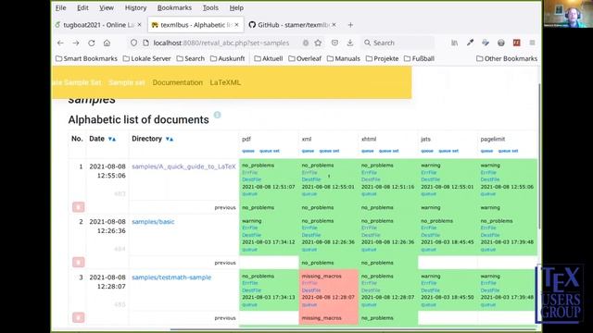
Task: Sort by Date using the arrows
Action: click(112, 139)
